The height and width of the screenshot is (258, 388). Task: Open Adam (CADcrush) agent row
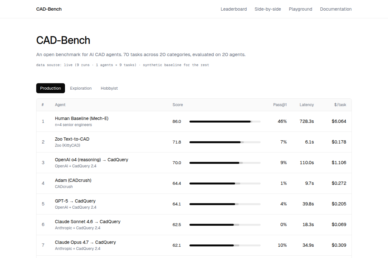point(194,183)
